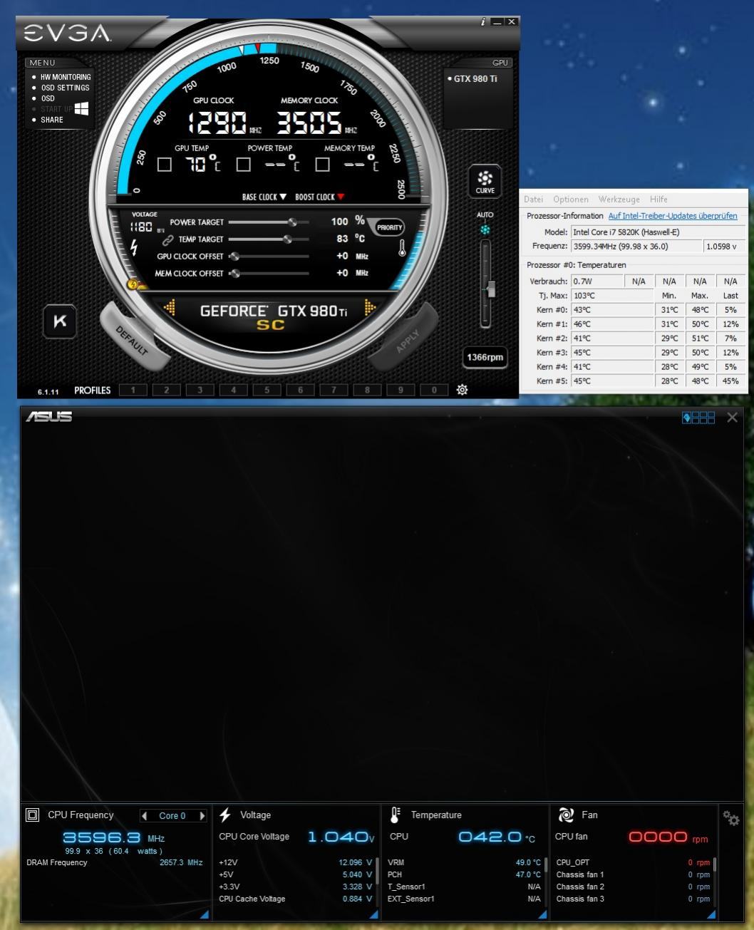Open the Hilfe menu
This screenshot has width=754, height=930.
point(659,200)
